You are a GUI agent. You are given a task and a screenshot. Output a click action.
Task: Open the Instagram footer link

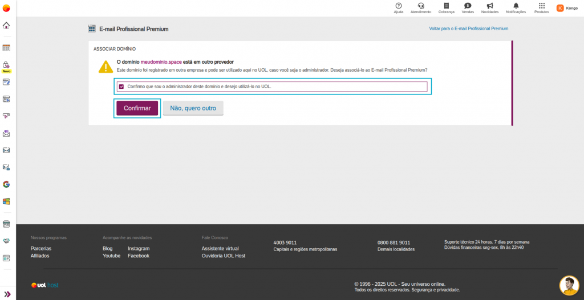139,248
